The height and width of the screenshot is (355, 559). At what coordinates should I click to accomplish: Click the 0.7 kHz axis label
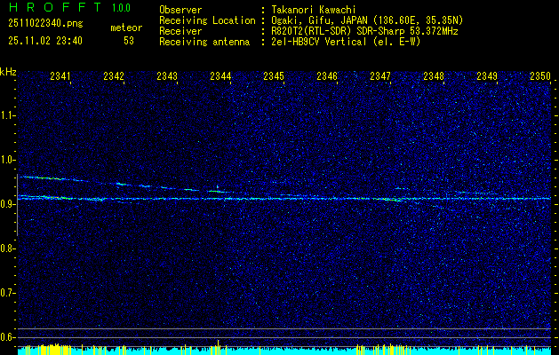7,293
